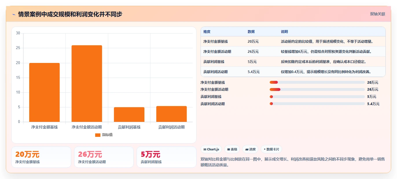Toggle the 指标值 legend item
Screen dimensions: 397x179
pyautogui.click(x=104, y=135)
